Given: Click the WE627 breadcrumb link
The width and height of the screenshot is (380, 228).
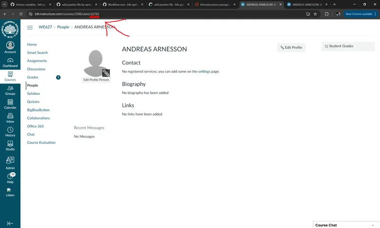Looking at the screenshot, I should click(x=46, y=27).
